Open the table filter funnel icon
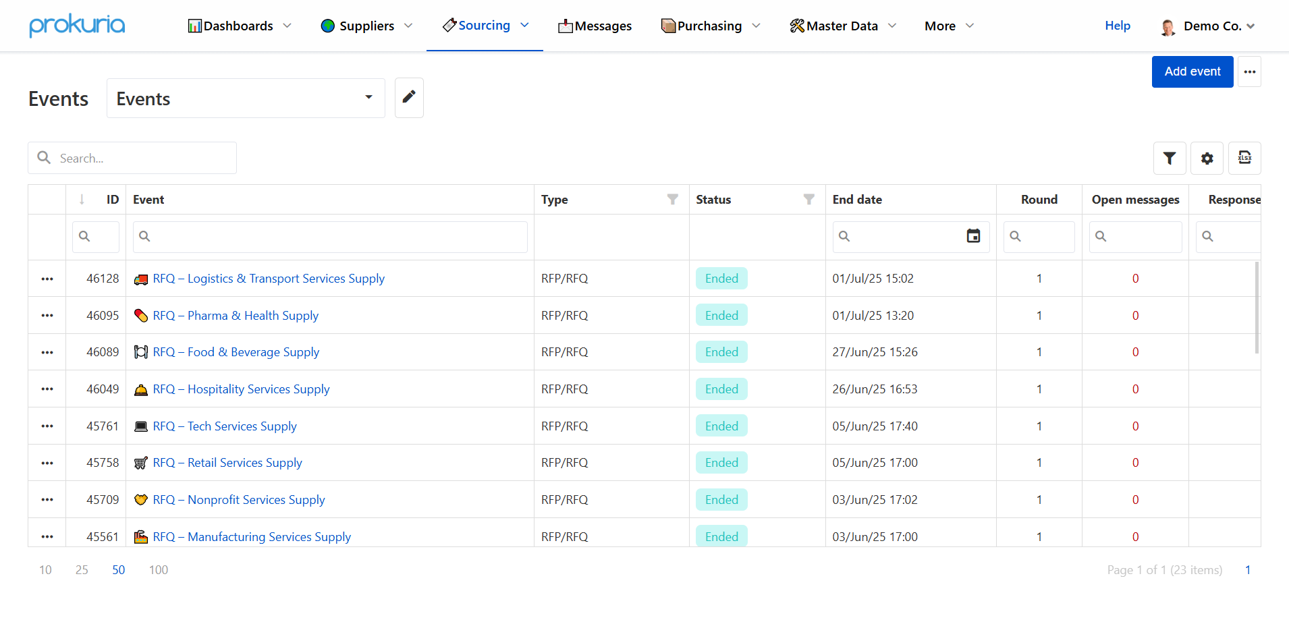The width and height of the screenshot is (1289, 622). (x=1170, y=158)
